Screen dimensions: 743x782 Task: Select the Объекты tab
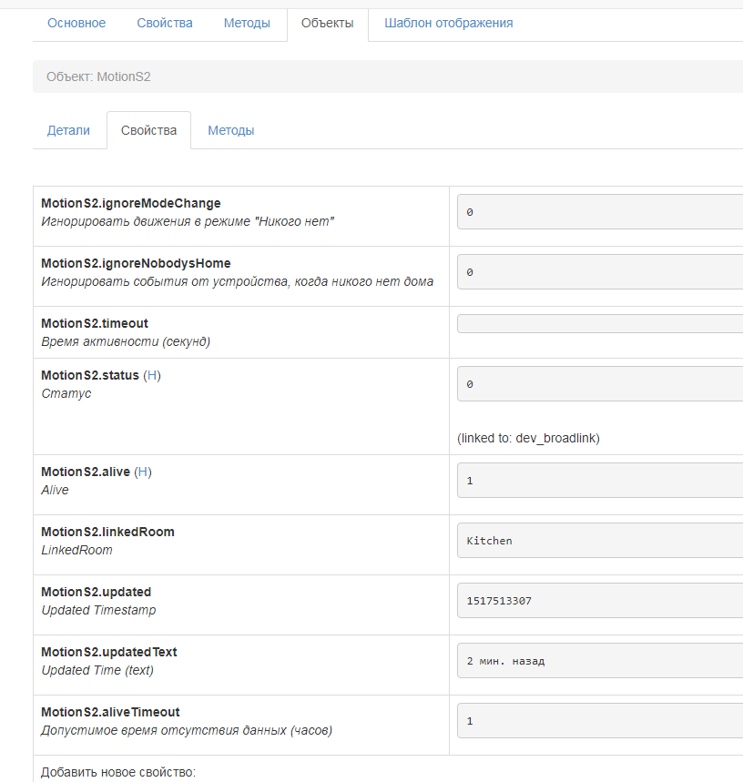[327, 23]
